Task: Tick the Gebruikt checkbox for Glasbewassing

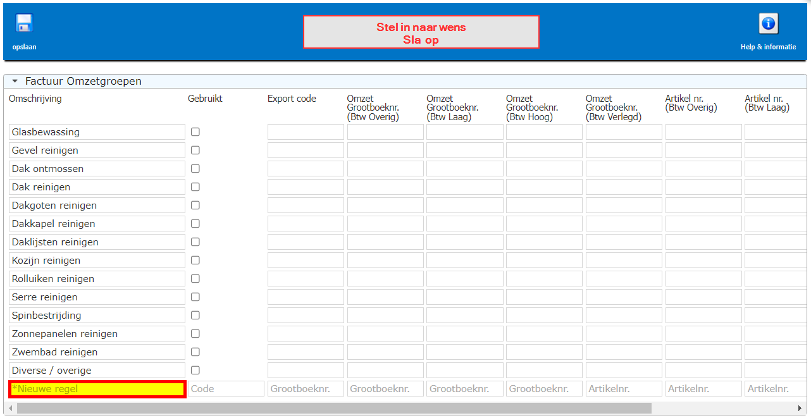Action: 195,132
